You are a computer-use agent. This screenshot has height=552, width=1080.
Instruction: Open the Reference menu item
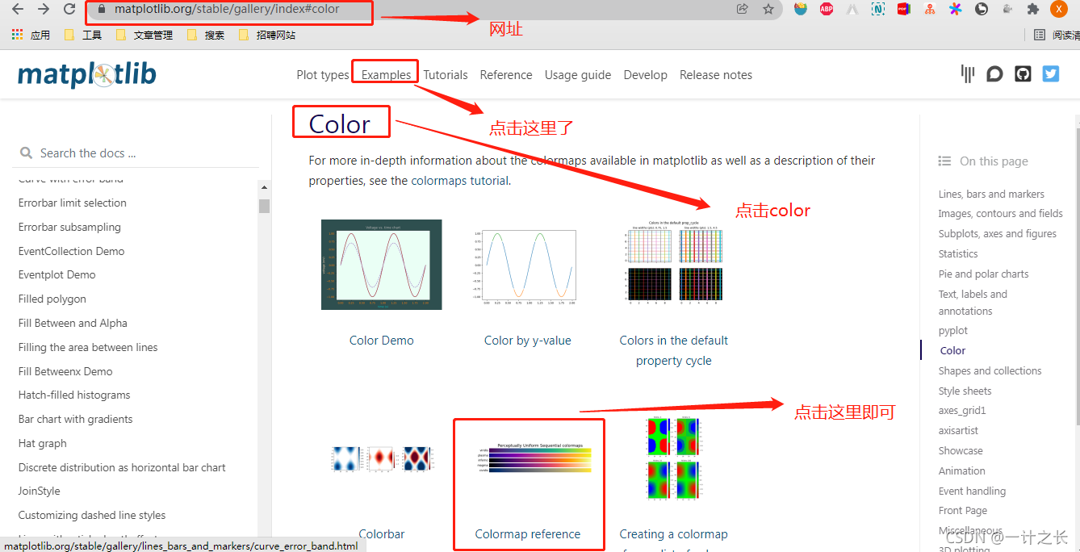506,75
